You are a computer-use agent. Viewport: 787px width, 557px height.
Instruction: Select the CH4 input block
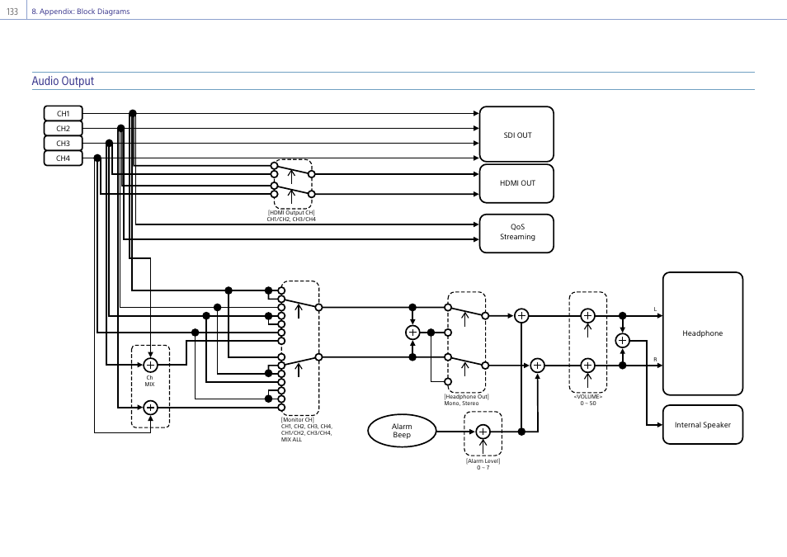click(x=64, y=158)
